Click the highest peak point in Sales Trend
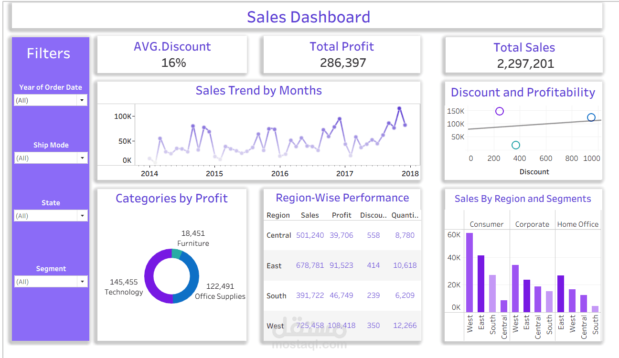Screen dimensions: 619x358 pyautogui.click(x=399, y=108)
